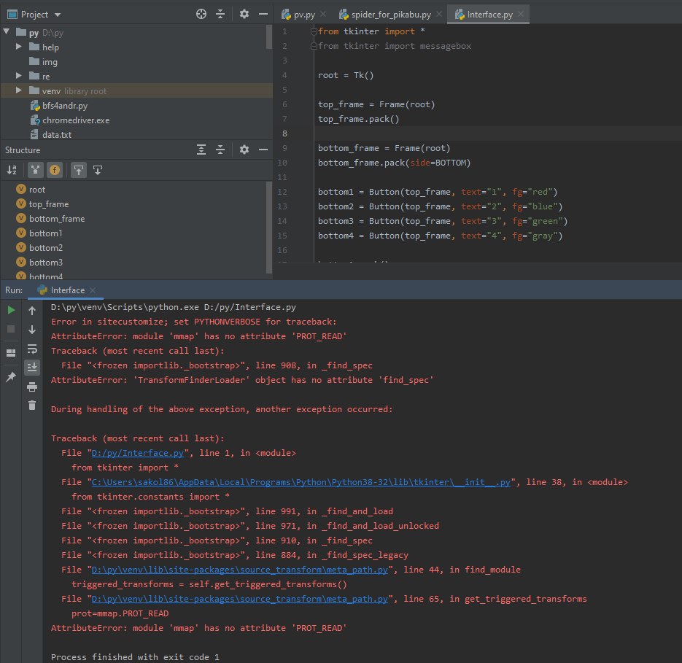This screenshot has width=682, height=663.
Task: Click the Print output icon in Run panel
Action: 32,387
